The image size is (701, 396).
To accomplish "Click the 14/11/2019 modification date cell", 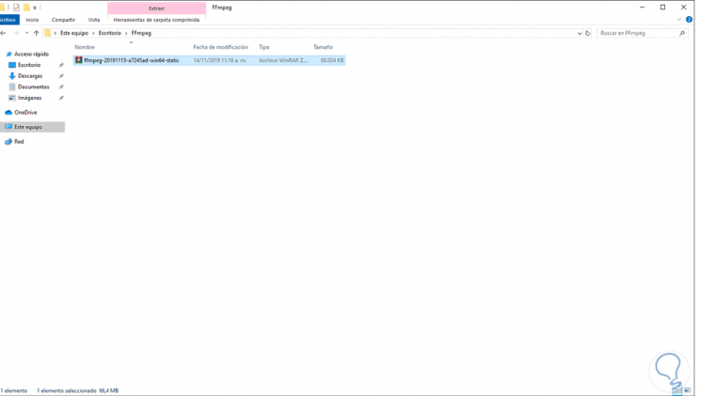I will (220, 60).
